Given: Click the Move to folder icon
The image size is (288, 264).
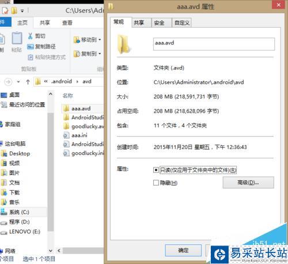Looking at the screenshot, I should point(77,40).
